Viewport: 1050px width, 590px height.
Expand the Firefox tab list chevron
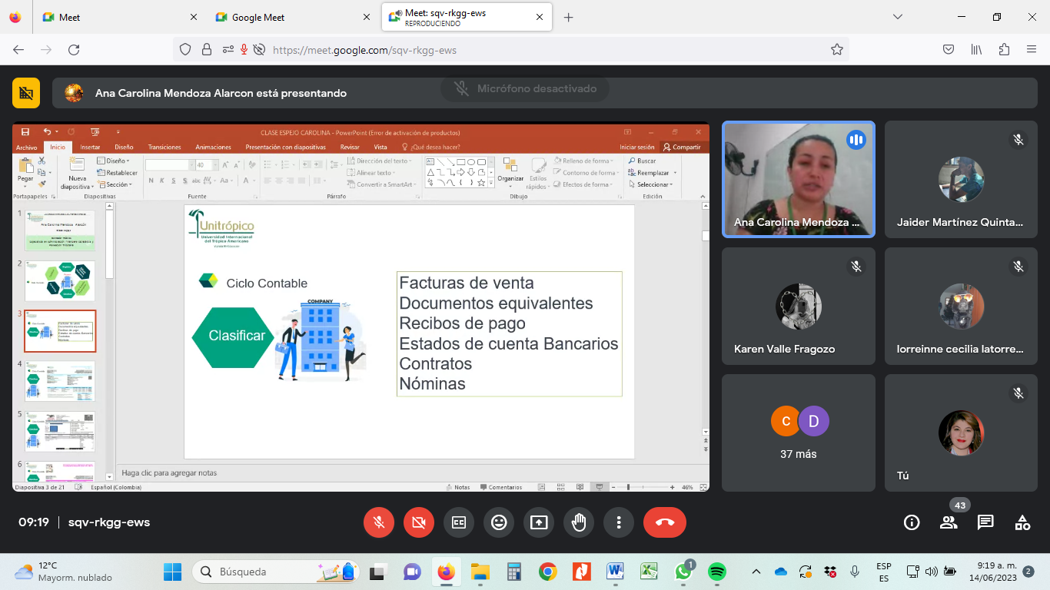[898, 17]
